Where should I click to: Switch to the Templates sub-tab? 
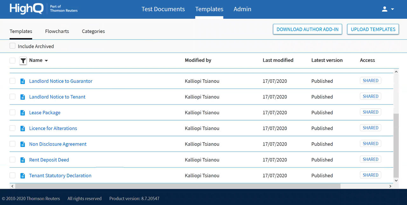click(21, 31)
